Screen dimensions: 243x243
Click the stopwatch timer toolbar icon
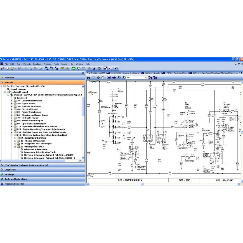(x=99, y=68)
